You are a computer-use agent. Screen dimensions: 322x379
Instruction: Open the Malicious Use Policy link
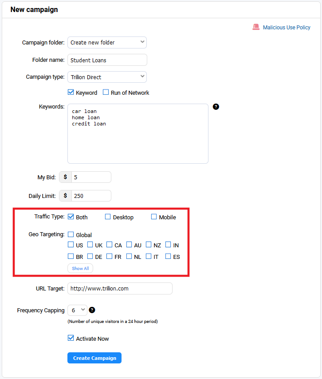pyautogui.click(x=287, y=27)
